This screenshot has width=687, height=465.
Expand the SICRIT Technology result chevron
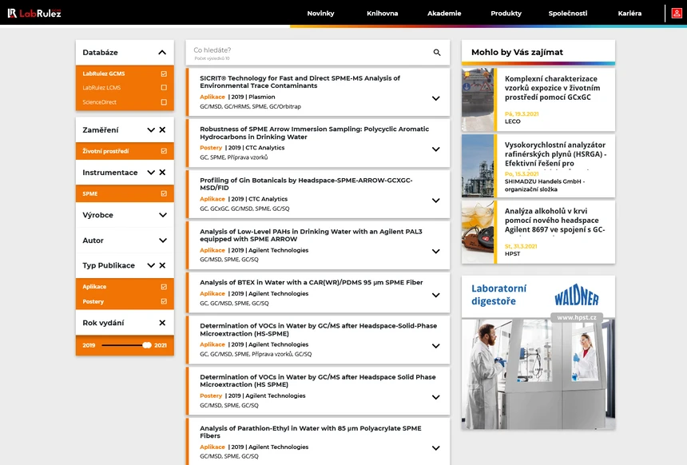coord(435,99)
